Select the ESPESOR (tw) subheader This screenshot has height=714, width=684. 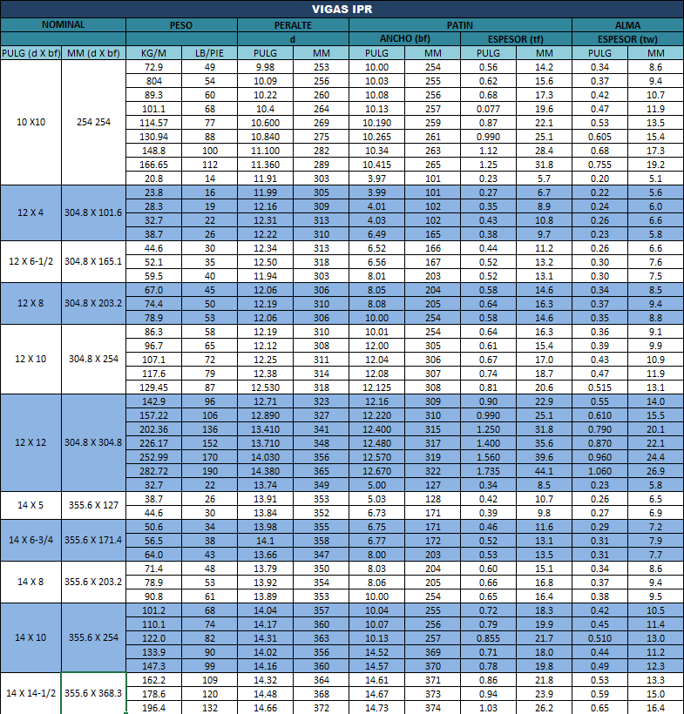(627, 39)
